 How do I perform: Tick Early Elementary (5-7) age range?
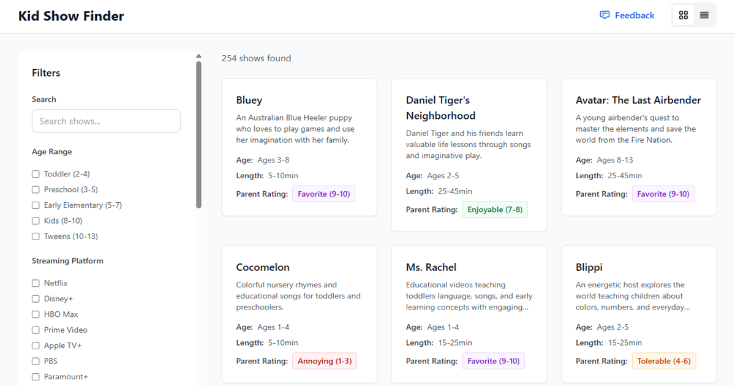pyautogui.click(x=36, y=205)
